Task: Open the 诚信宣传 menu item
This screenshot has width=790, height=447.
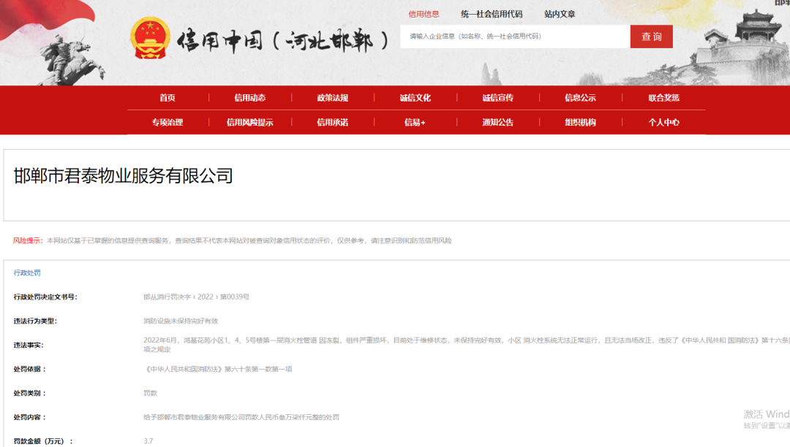Action: click(498, 98)
